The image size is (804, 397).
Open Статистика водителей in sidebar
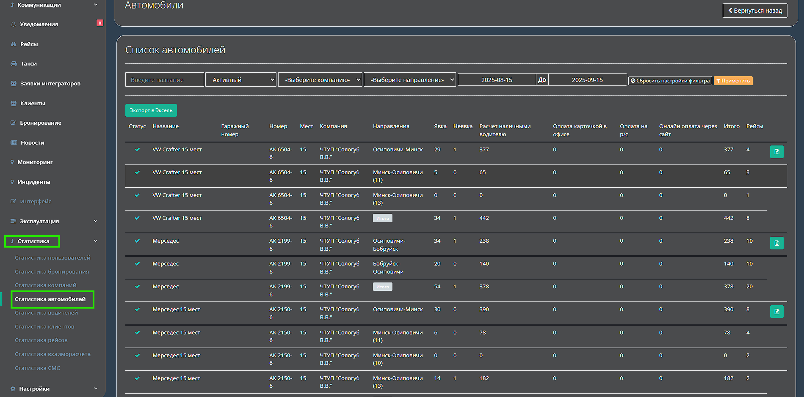click(x=46, y=313)
